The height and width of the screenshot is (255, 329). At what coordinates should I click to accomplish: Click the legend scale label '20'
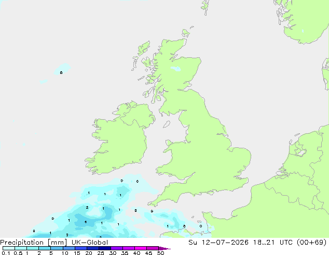[89, 253]
